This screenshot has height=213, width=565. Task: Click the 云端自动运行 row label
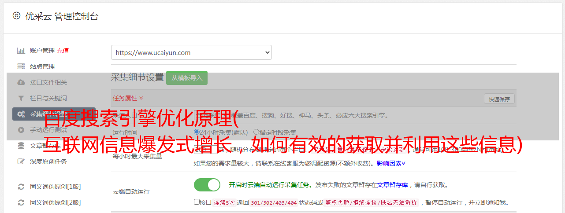(x=131, y=191)
